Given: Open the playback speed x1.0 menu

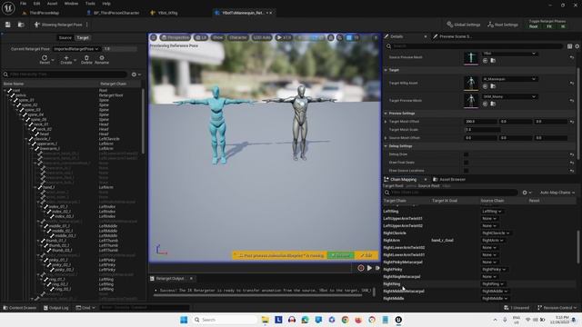Looking at the screenshot, I should click(284, 37).
